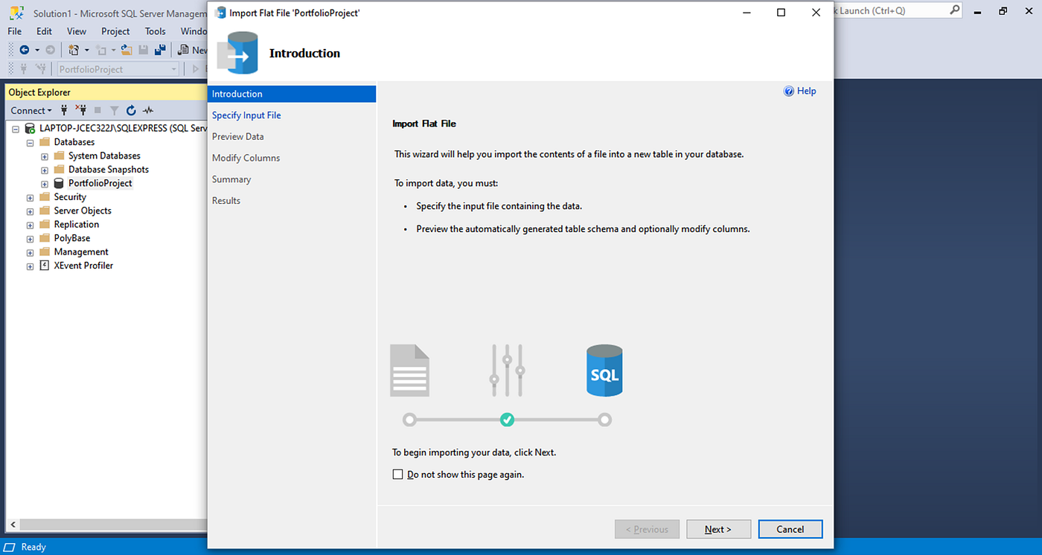Open the Project menu
The height and width of the screenshot is (555, 1042).
point(115,31)
